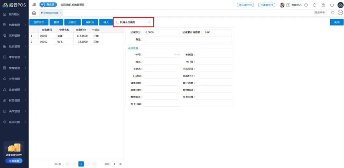
Task: Click the 加积分 button
Action: [72, 22]
